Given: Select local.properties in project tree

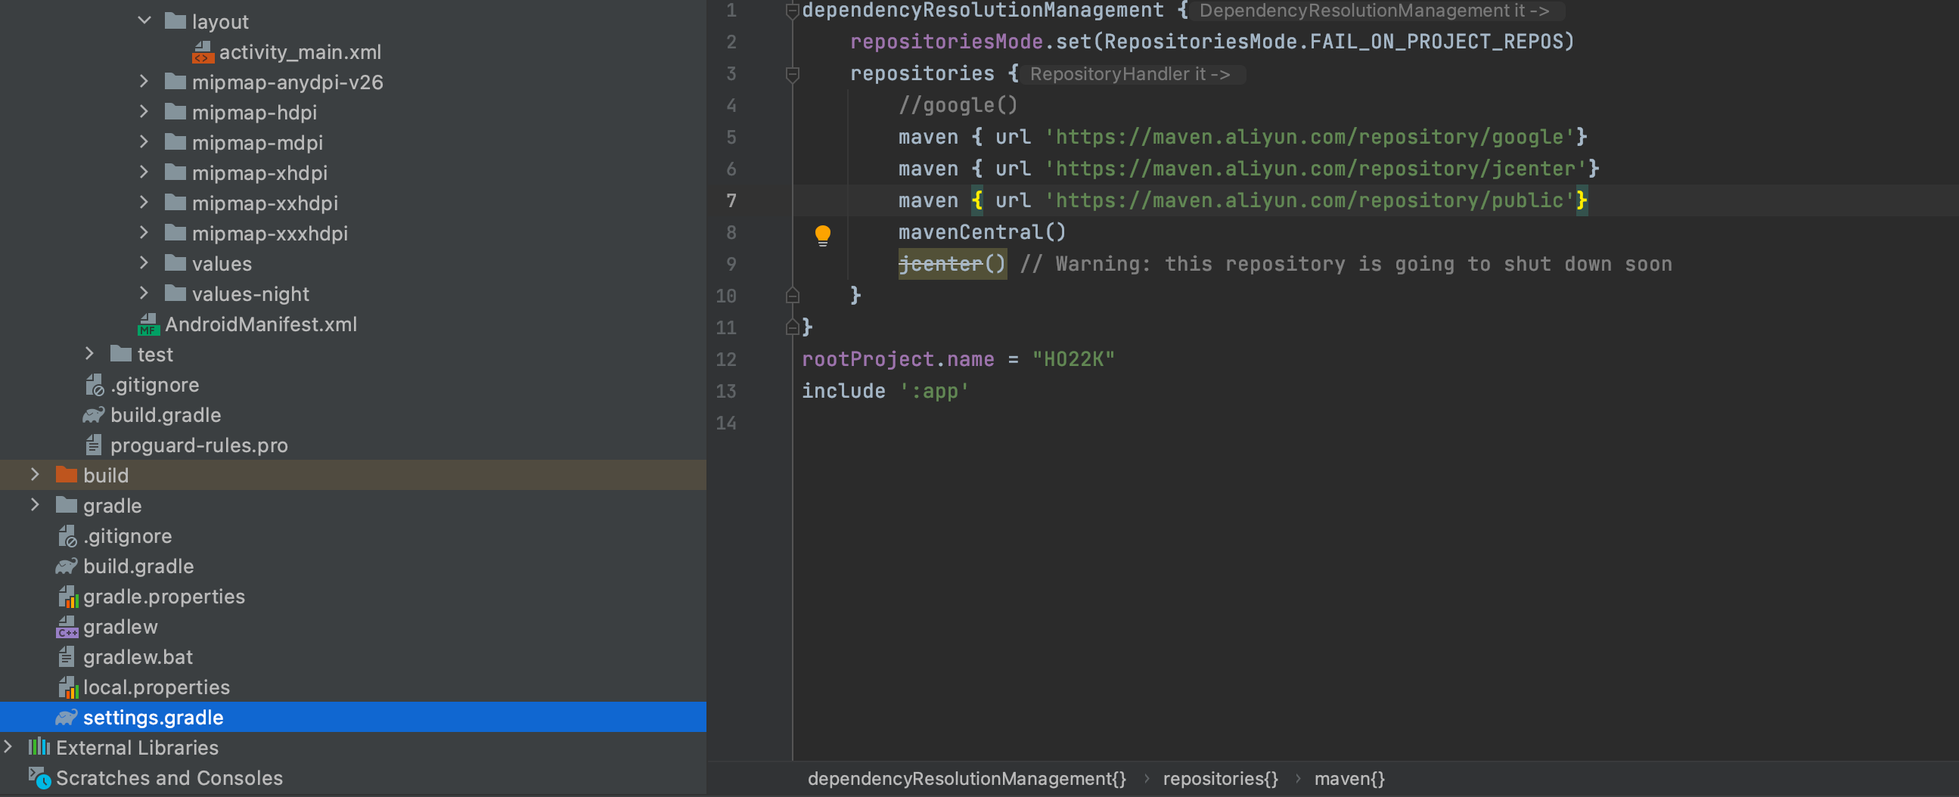Looking at the screenshot, I should [157, 687].
